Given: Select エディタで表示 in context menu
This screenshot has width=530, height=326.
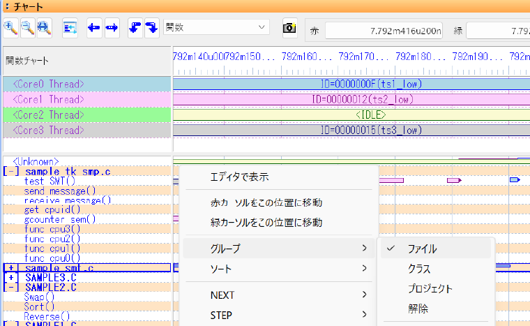Looking at the screenshot, I should tap(279, 177).
